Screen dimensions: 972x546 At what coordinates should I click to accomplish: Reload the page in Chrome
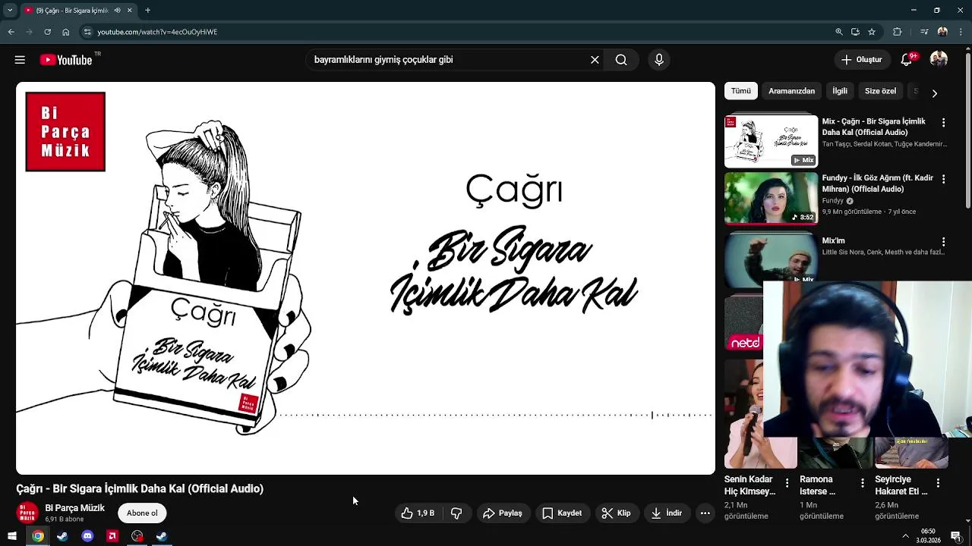click(x=47, y=32)
